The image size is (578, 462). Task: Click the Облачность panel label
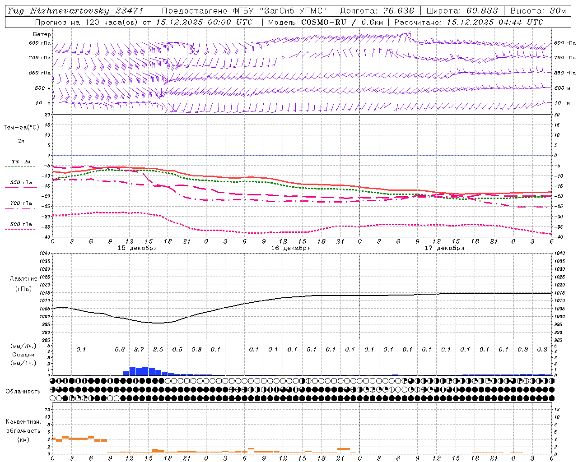[23, 391]
